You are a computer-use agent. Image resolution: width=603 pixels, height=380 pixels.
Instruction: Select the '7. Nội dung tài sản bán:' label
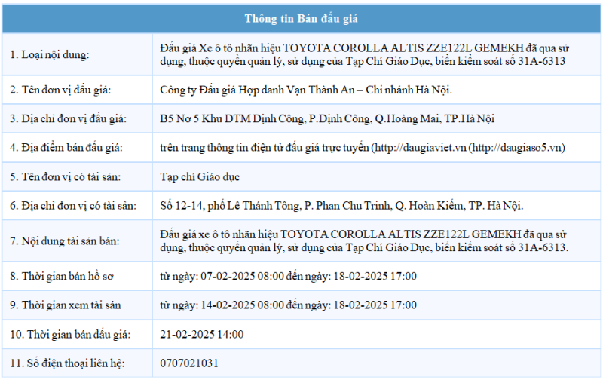coord(65,241)
